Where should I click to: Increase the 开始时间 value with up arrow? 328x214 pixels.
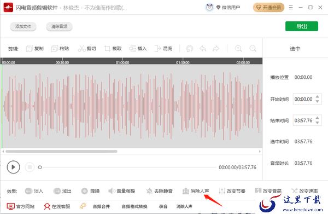(x=317, y=96)
